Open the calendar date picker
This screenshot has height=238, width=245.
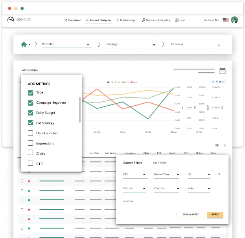tap(223, 71)
